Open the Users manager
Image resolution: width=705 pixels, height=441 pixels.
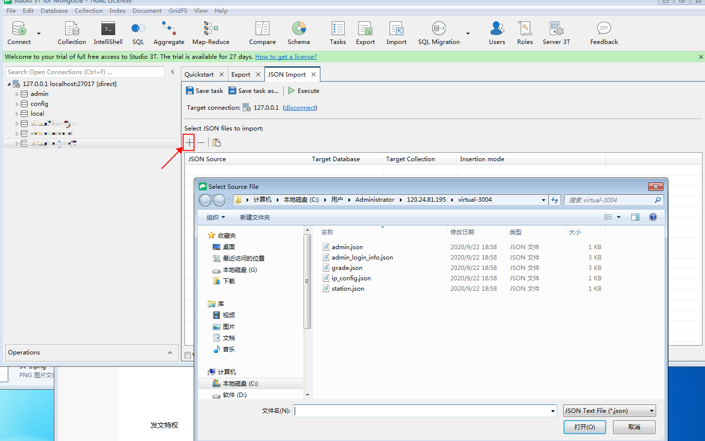click(497, 33)
